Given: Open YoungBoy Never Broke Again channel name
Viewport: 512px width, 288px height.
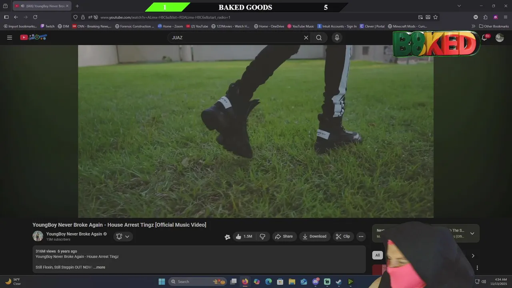Looking at the screenshot, I should (74, 234).
